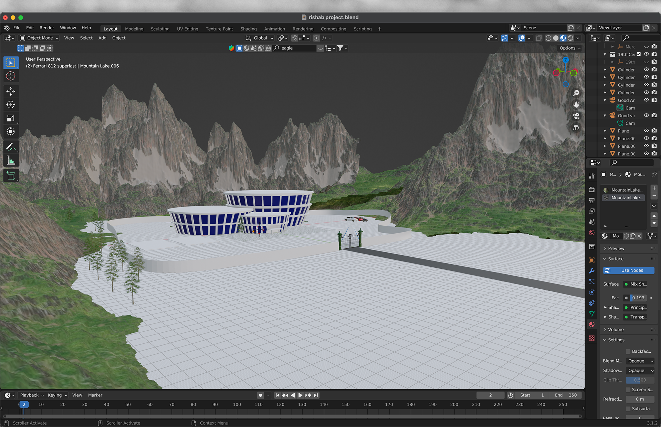
Task: Open the Output properties tab
Action: tap(592, 200)
